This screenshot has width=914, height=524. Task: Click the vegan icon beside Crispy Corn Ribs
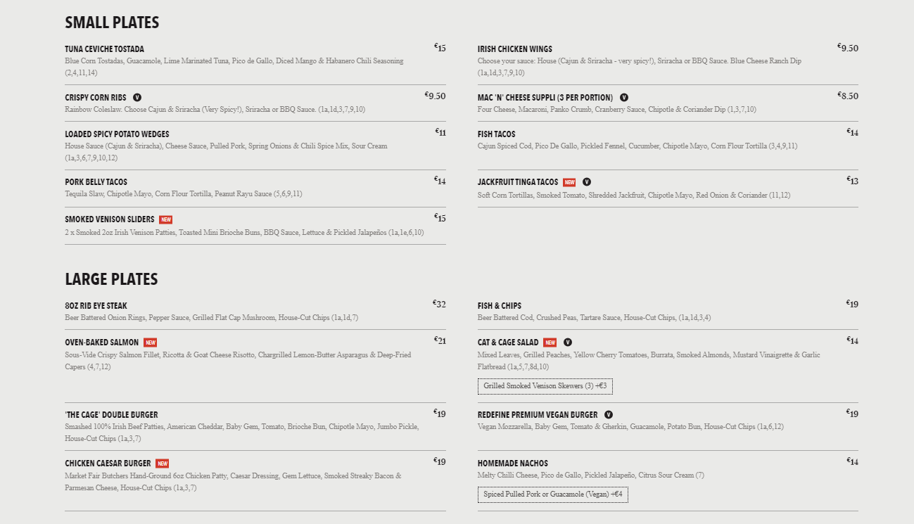(x=137, y=98)
